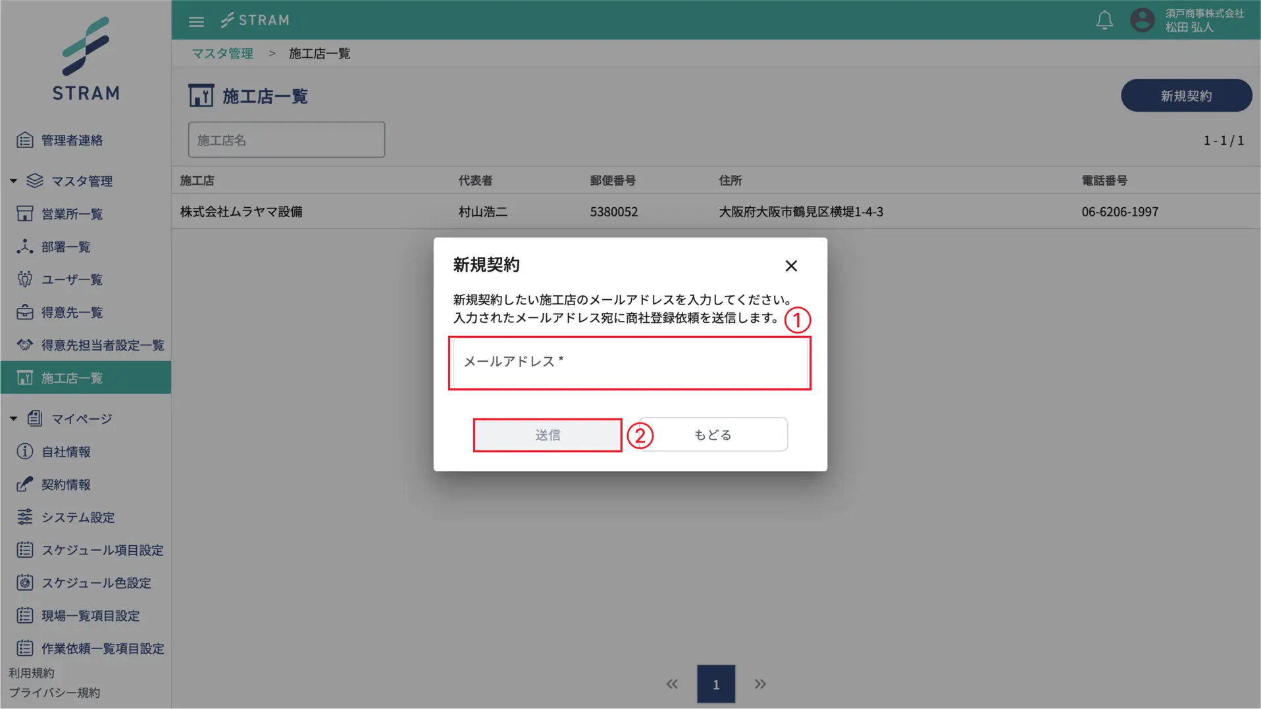Collapse the マスタ管理 sidebar section
This screenshot has height=709, width=1261.
click(12, 181)
